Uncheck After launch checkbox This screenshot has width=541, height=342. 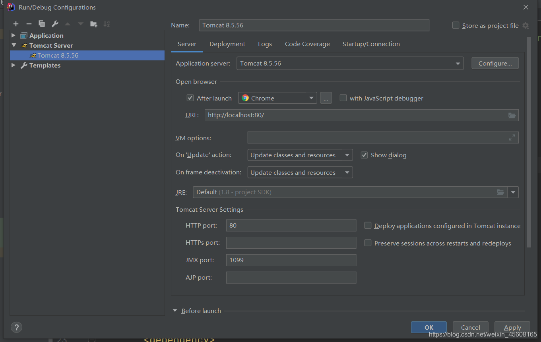190,98
